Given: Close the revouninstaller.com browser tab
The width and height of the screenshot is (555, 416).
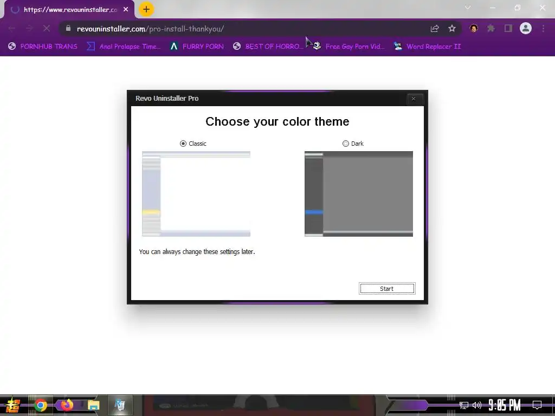Looking at the screenshot, I should point(126,10).
